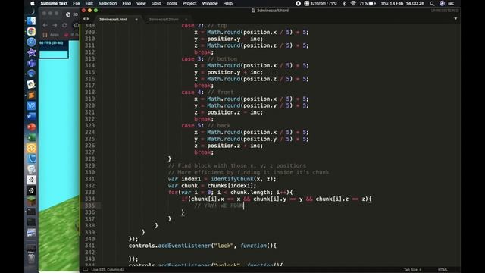Go back in the browser window
Image resolution: width=485 pixels, height=273 pixels.
45,25
